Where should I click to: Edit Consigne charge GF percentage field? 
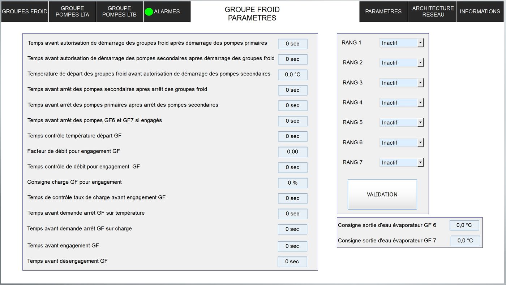tap(293, 183)
